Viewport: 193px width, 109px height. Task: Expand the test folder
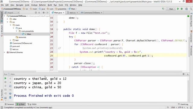[11, 40]
